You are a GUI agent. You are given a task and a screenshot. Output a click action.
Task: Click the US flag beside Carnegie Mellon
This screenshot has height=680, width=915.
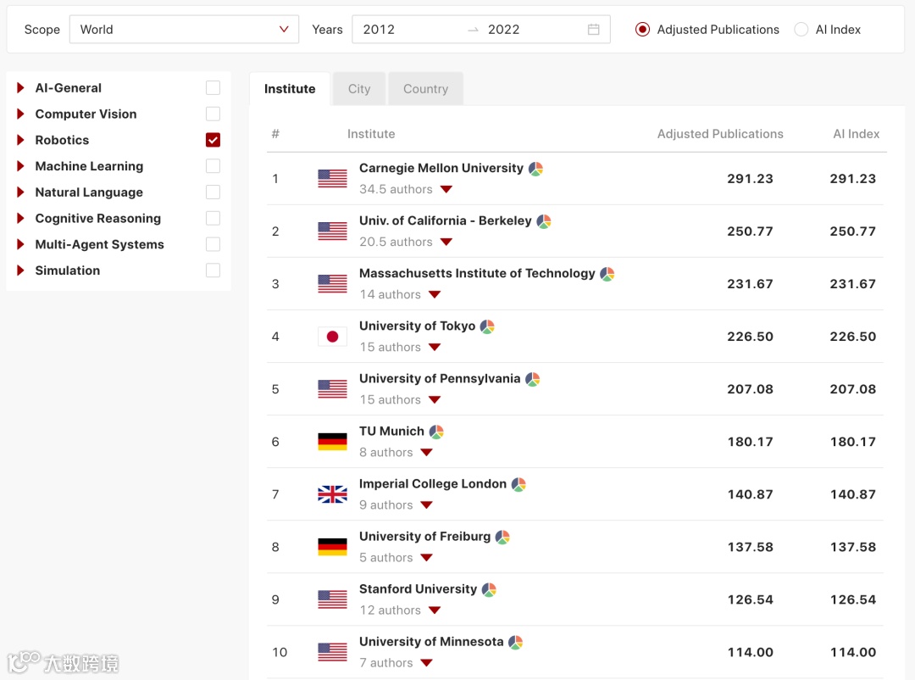point(333,179)
